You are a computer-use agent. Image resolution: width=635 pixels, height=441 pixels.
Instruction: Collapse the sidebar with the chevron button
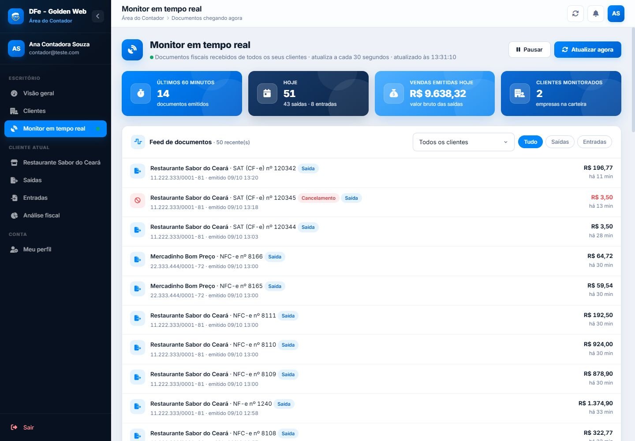tap(98, 16)
